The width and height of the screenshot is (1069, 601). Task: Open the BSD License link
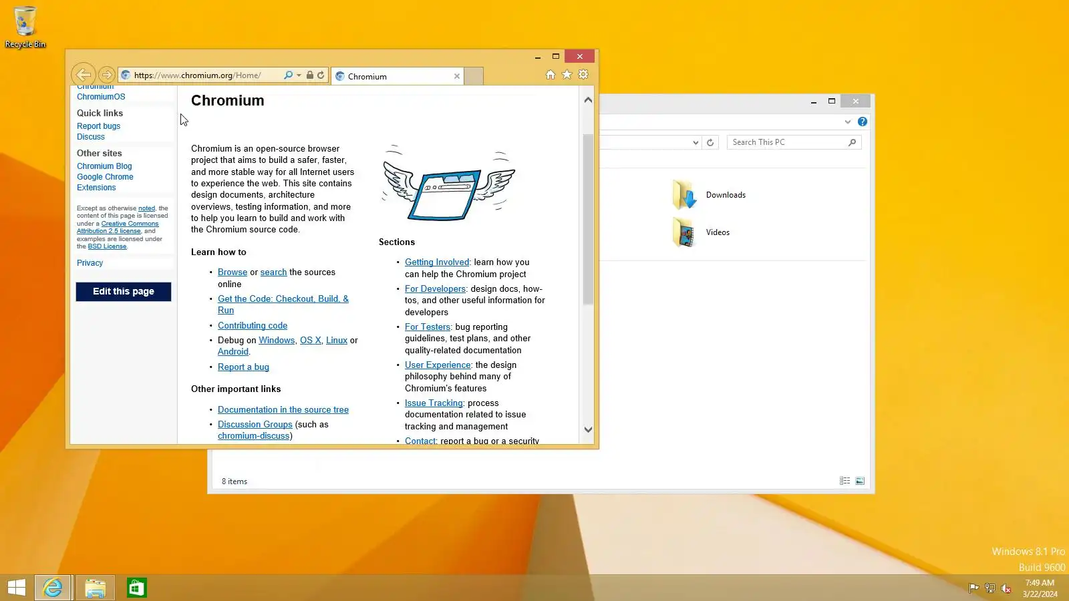coord(107,246)
